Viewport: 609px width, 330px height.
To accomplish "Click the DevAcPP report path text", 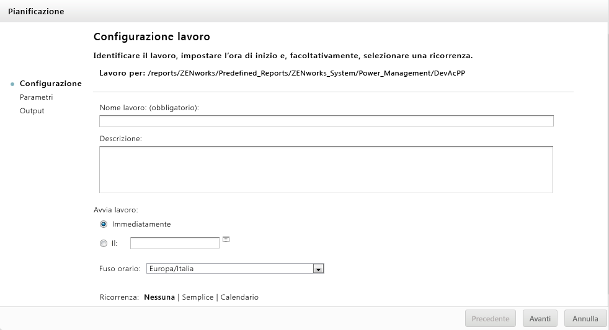I will (x=306, y=73).
